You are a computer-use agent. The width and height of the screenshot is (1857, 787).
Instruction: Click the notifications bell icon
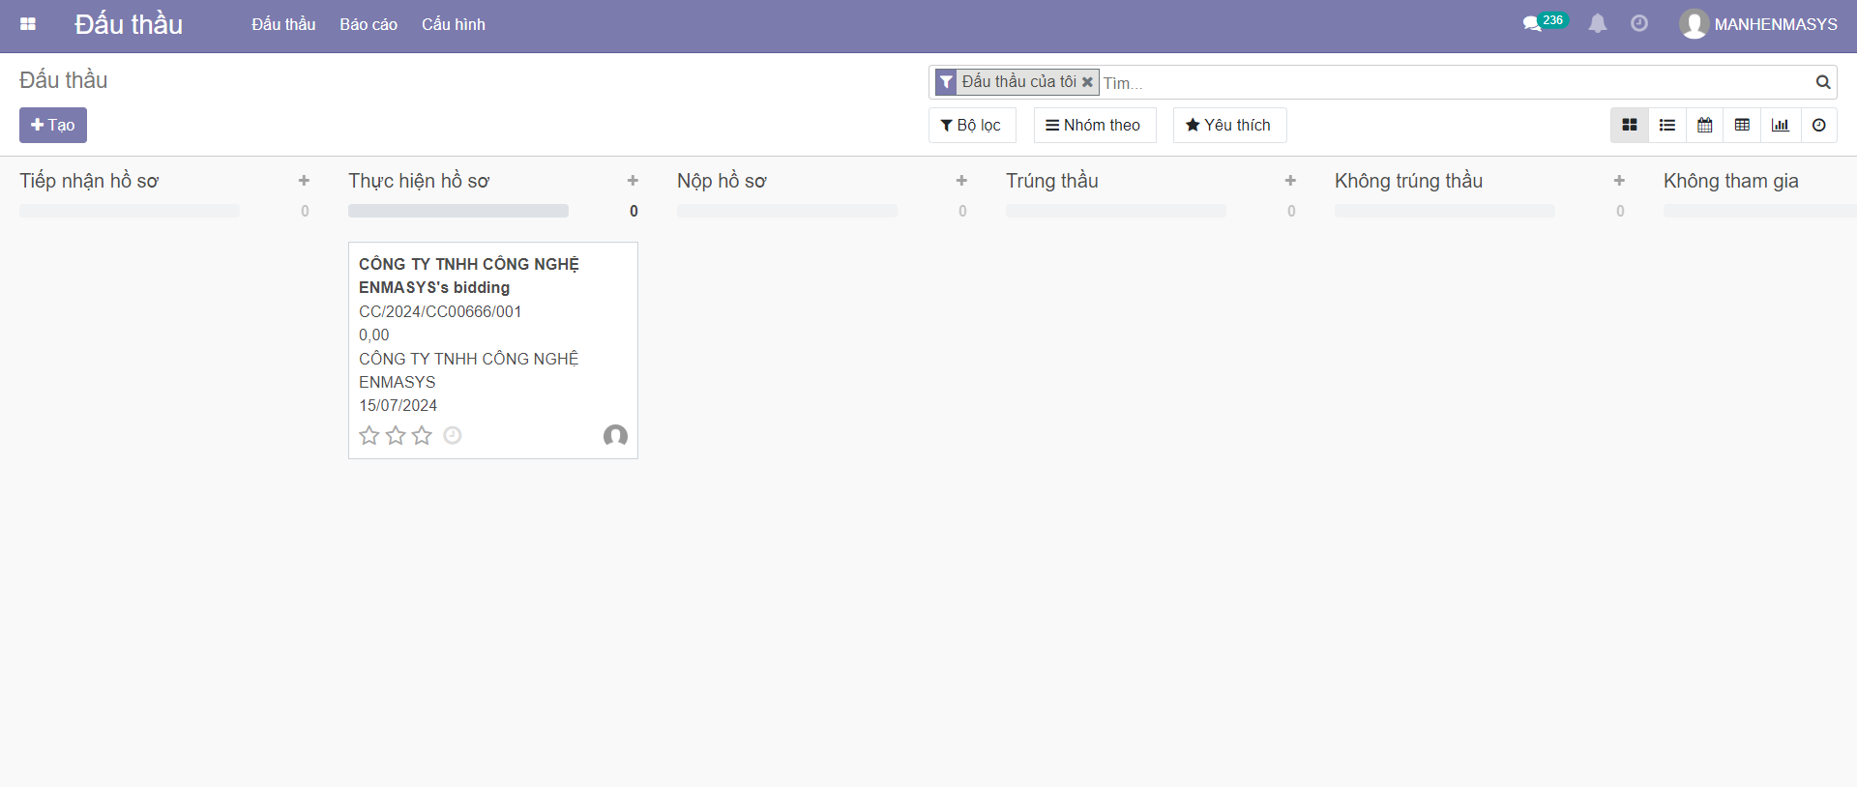(1597, 24)
